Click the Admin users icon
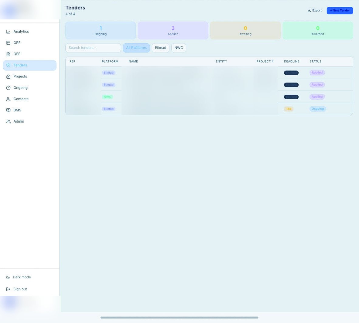The width and height of the screenshot is (359, 323). pos(8,121)
